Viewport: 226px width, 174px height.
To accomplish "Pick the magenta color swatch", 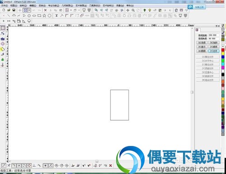I will point(223,67).
